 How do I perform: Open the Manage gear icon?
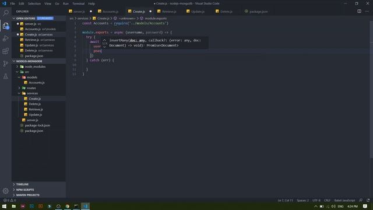click(6, 191)
